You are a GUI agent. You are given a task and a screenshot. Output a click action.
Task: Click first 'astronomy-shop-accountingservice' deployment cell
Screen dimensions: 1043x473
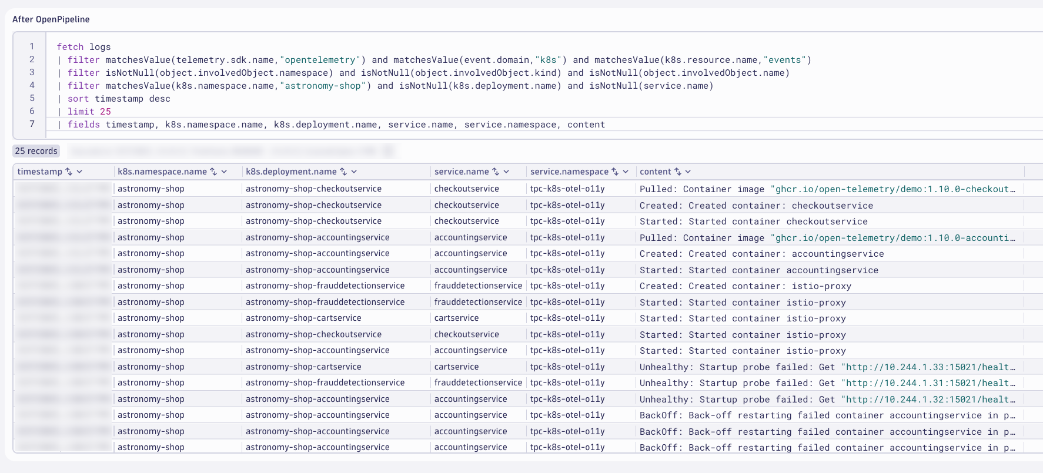point(317,237)
